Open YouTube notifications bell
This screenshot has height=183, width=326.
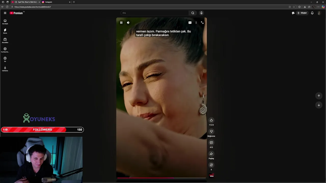click(x=312, y=13)
